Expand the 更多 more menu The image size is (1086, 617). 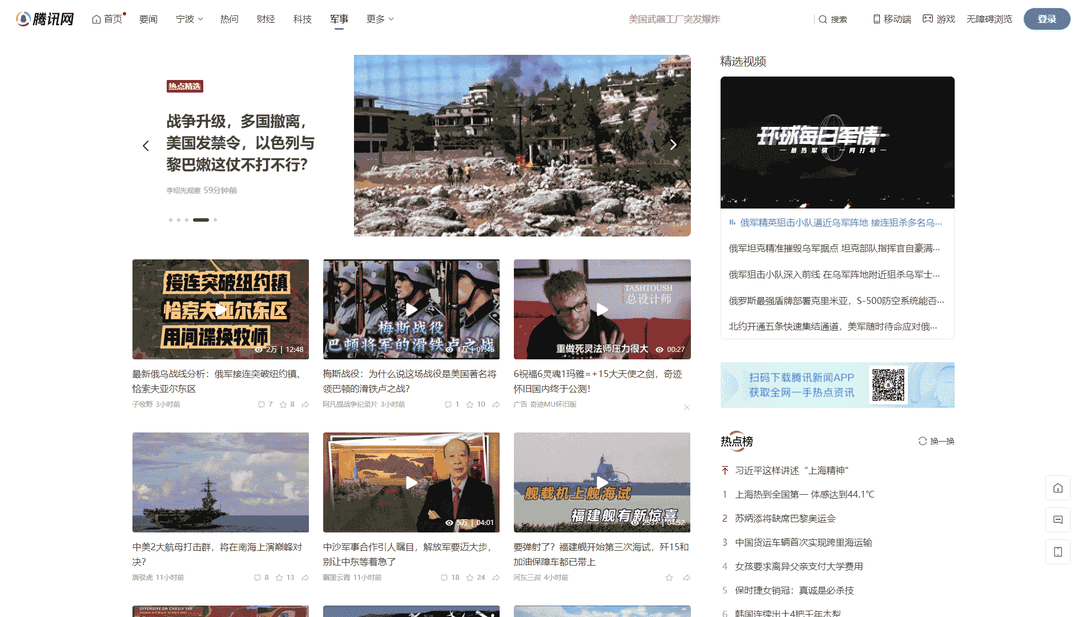pos(380,19)
